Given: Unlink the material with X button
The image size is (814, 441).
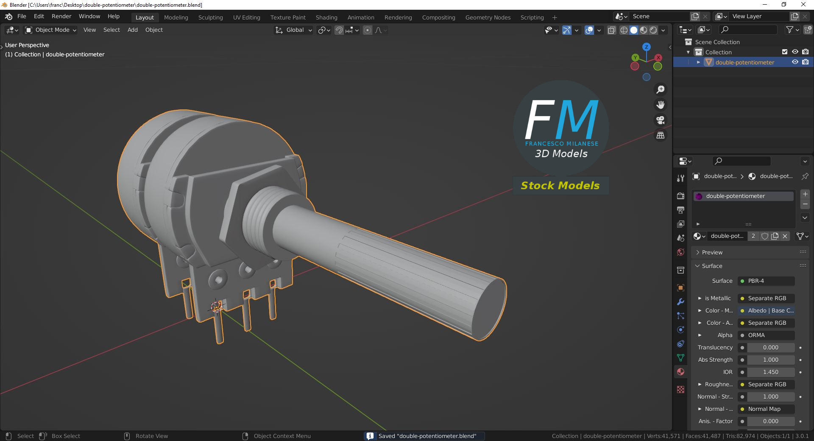Looking at the screenshot, I should pos(785,236).
